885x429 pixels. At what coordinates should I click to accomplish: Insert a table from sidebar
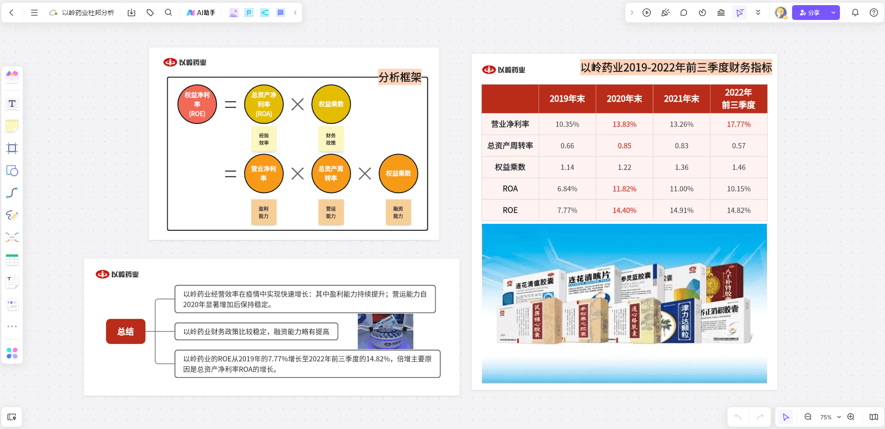[12, 260]
